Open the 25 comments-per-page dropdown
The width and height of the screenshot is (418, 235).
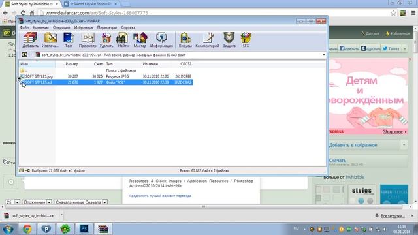pyautogui.click(x=13, y=202)
